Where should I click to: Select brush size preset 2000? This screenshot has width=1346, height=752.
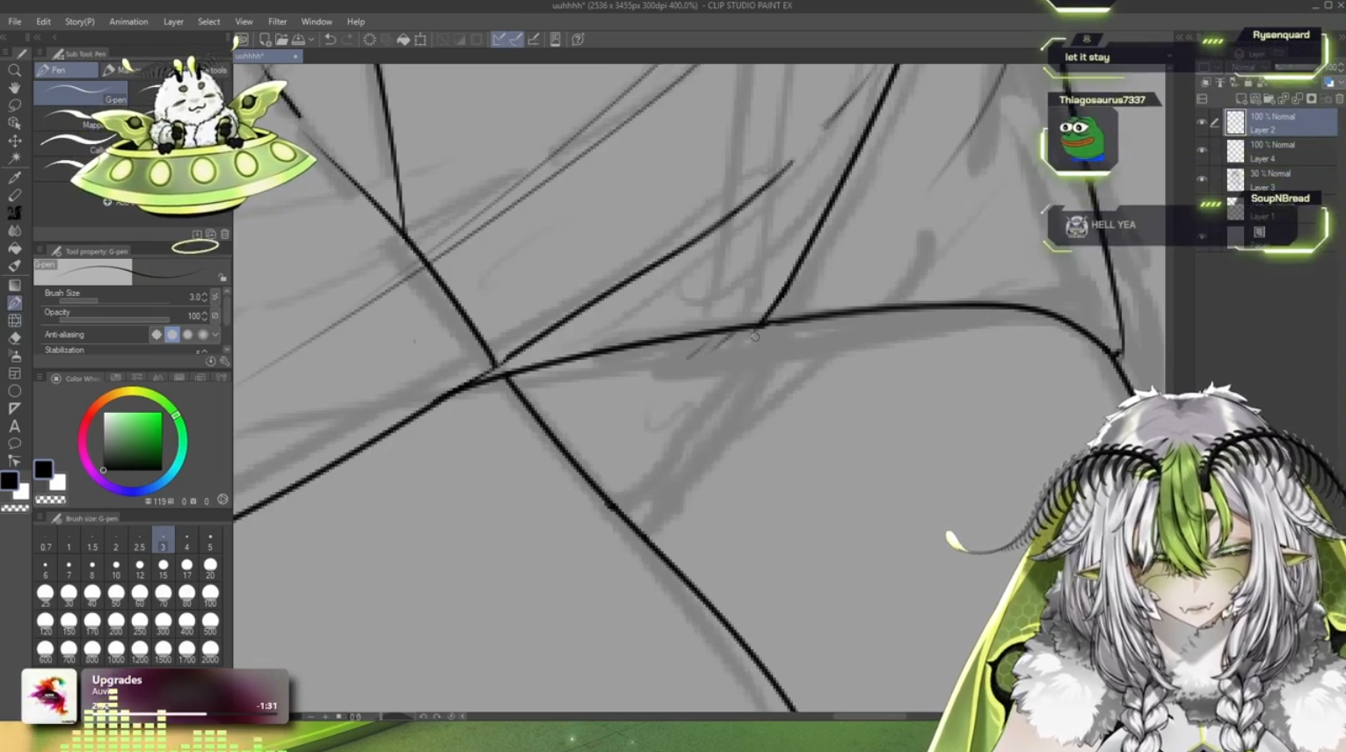click(210, 652)
